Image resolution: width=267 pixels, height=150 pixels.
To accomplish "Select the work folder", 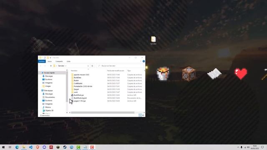I will (x=76, y=92).
